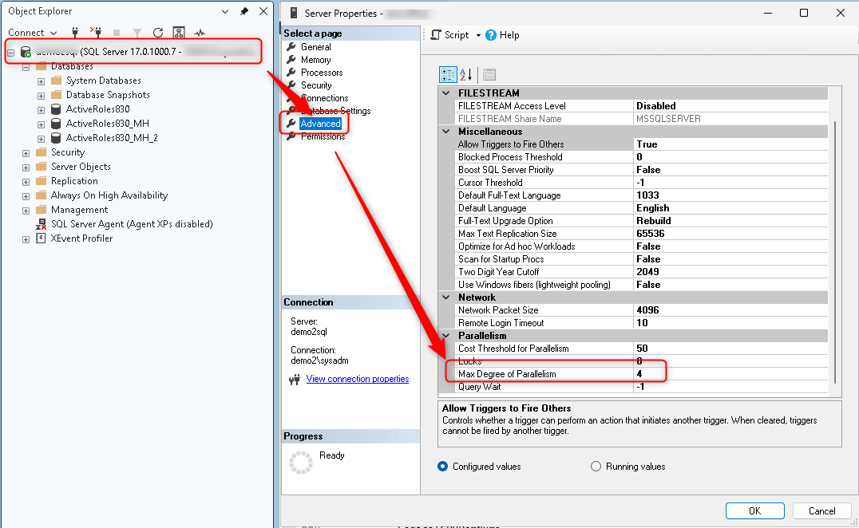This screenshot has width=859, height=528.
Task: Click the Property Pages icon in grid toolbar
Action: 489,74
